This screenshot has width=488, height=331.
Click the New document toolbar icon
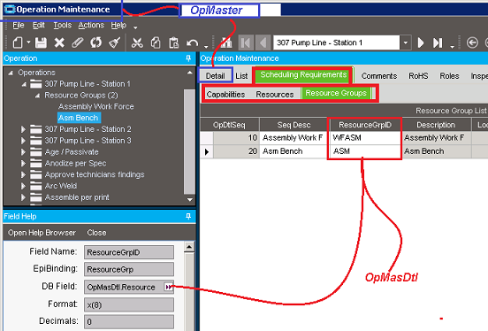click(18, 42)
